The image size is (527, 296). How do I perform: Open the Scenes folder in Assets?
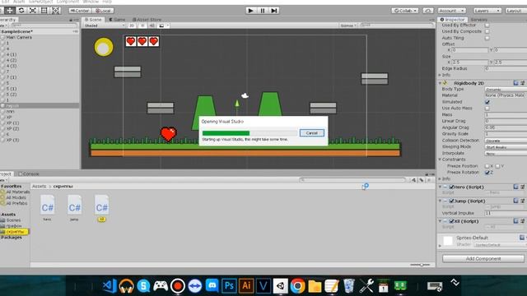click(13, 220)
